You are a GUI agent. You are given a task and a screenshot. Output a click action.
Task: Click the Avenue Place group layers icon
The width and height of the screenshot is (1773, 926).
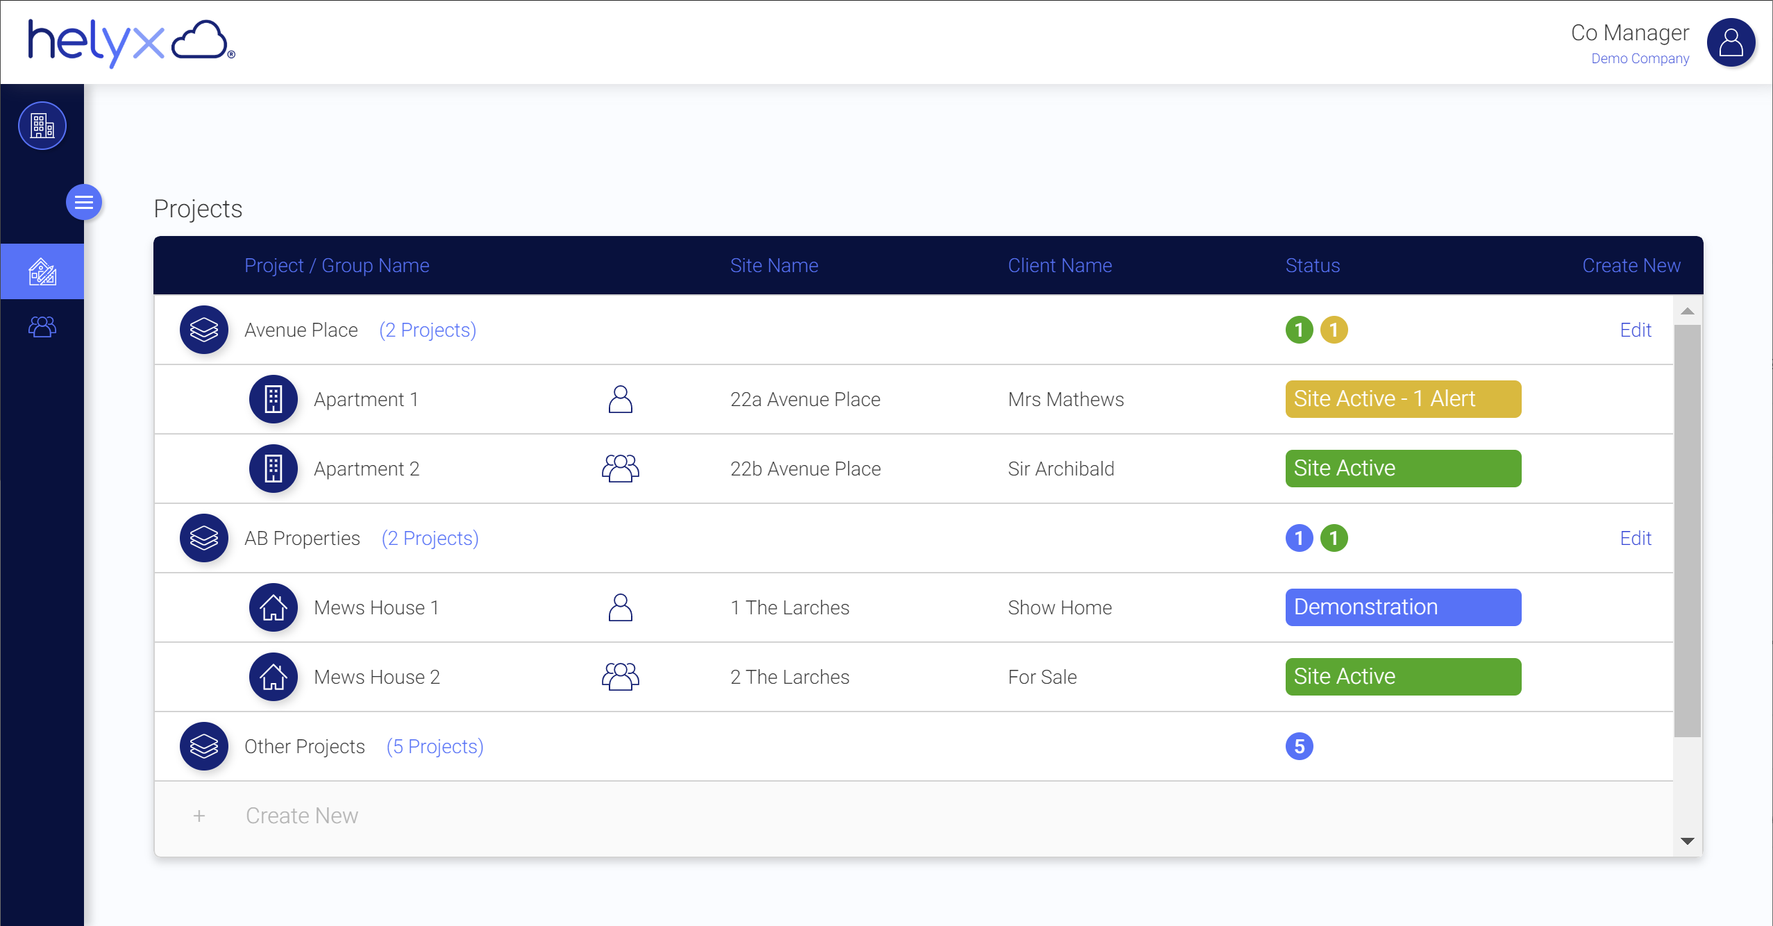[204, 330]
